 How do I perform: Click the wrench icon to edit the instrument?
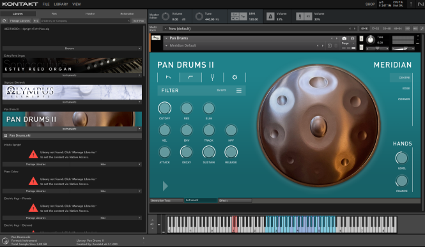point(156,38)
